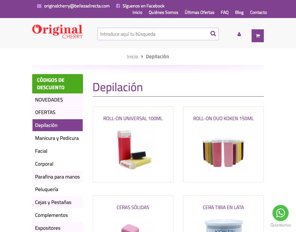Open the shopping cart icon
The width and height of the screenshot is (296, 232).
click(258, 36)
